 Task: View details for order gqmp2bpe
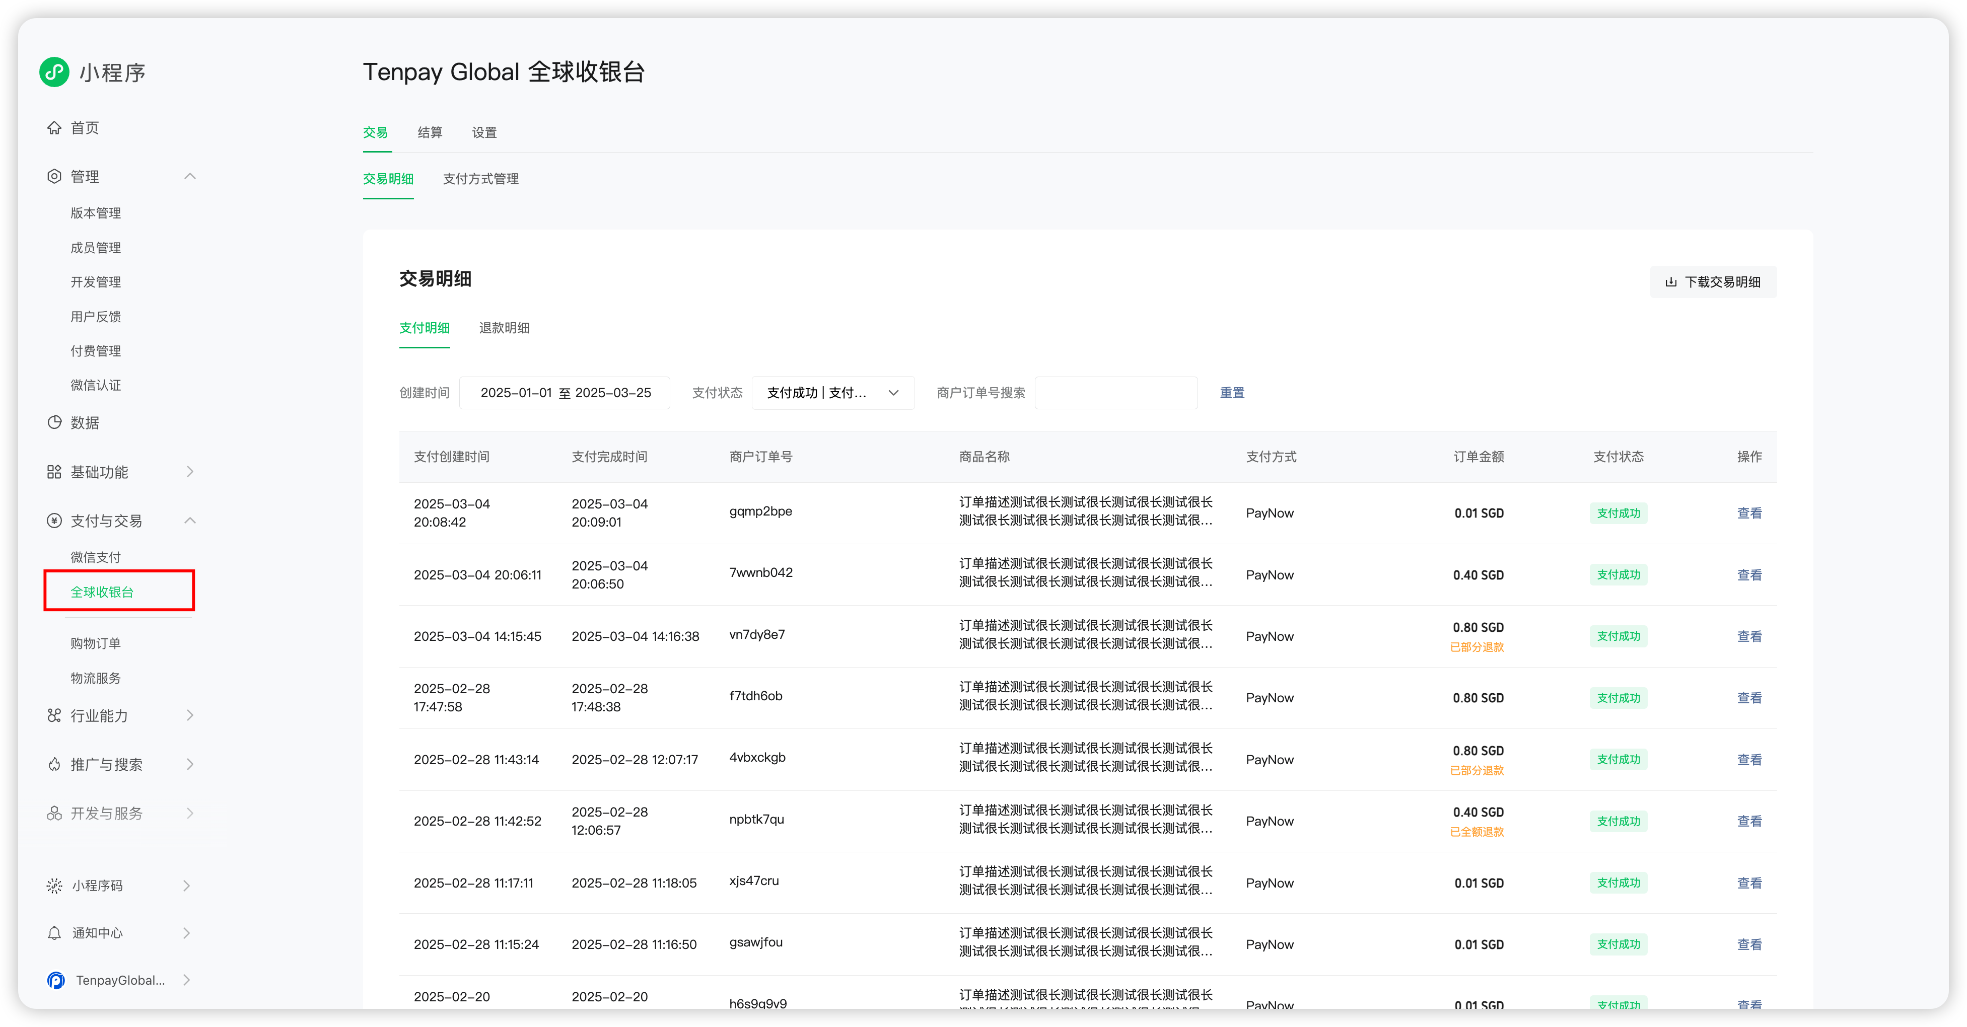tap(1748, 513)
